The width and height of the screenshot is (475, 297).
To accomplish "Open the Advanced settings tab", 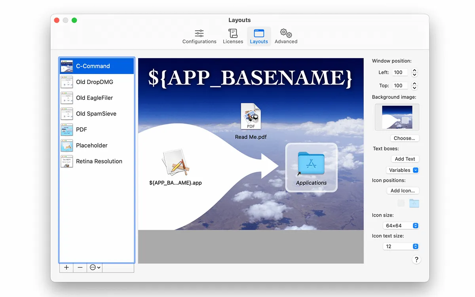I will pyautogui.click(x=286, y=36).
